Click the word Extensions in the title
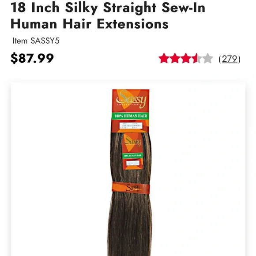 (x=132, y=24)
